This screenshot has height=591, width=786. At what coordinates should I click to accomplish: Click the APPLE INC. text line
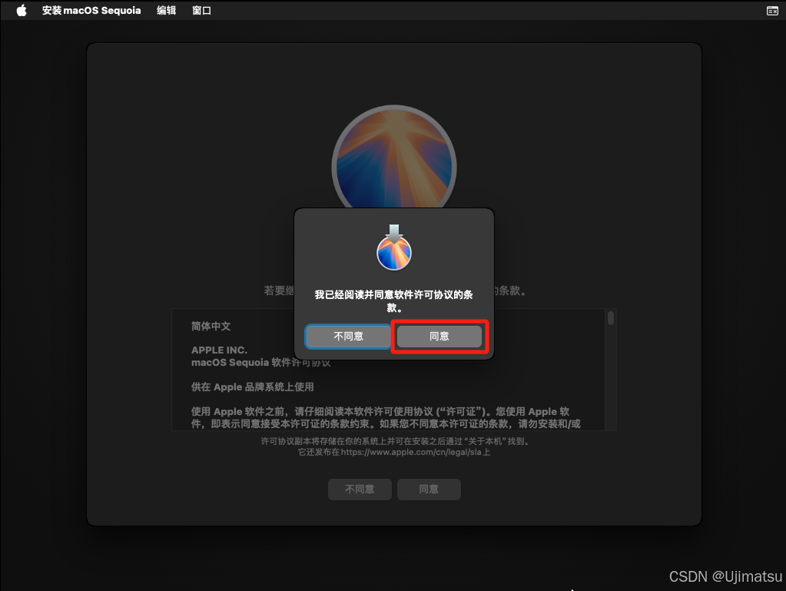click(219, 350)
